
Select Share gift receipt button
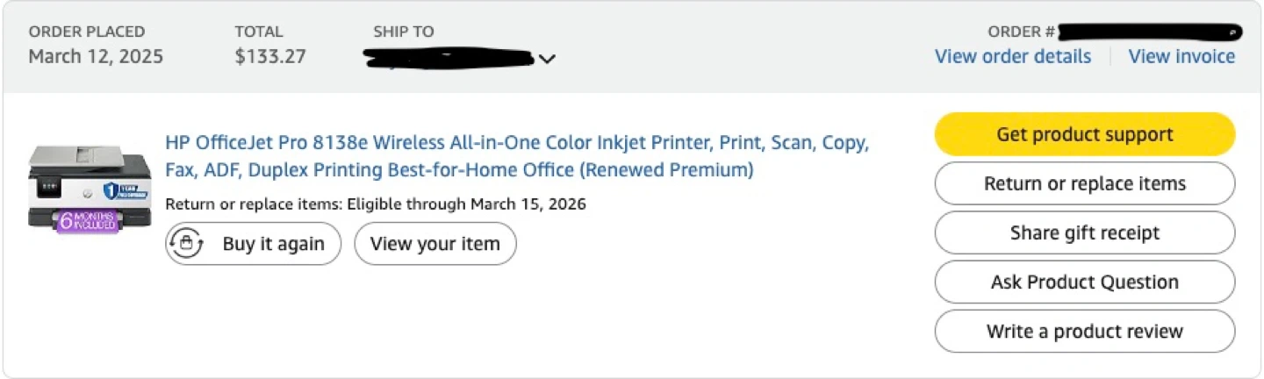[x=1085, y=232]
